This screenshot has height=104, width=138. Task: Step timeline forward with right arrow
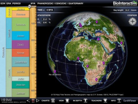(x=38, y=101)
